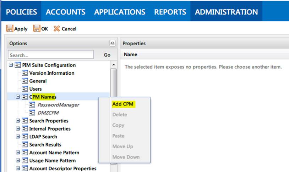Viewport: 289px width, 172px height.
Task: Click the Internal Properties node icon
Action: point(25,128)
